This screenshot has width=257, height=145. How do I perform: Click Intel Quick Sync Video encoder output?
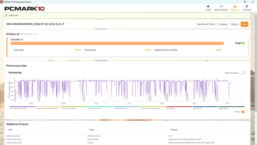point(185,139)
